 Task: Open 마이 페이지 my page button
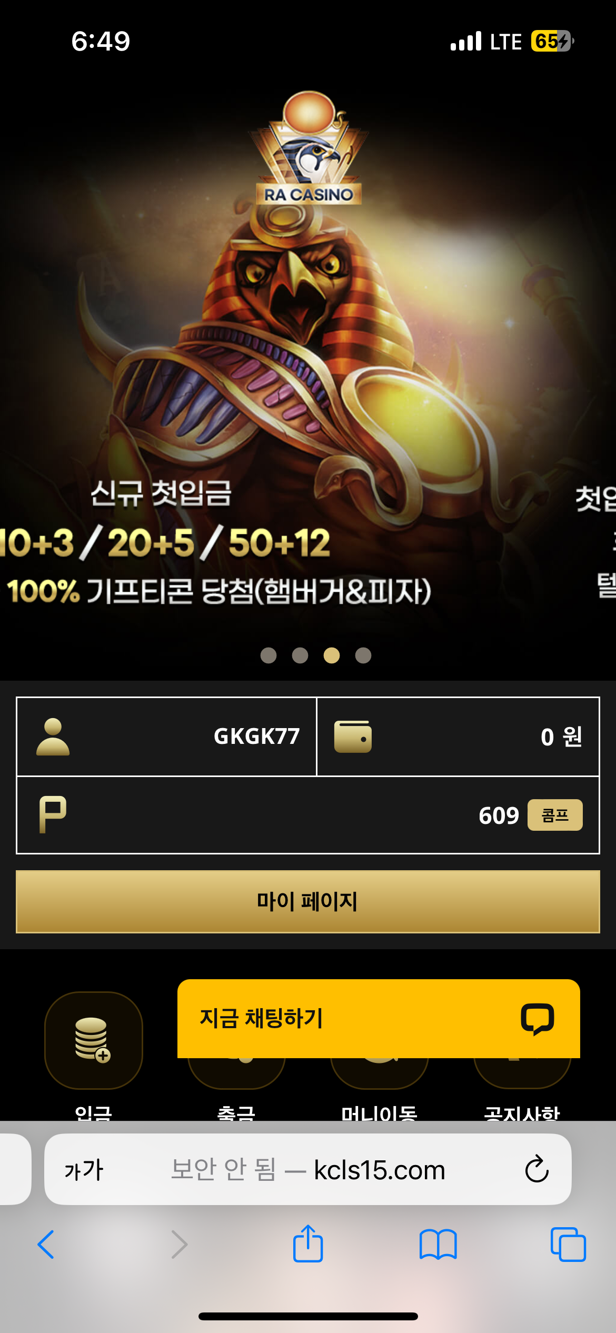308,901
